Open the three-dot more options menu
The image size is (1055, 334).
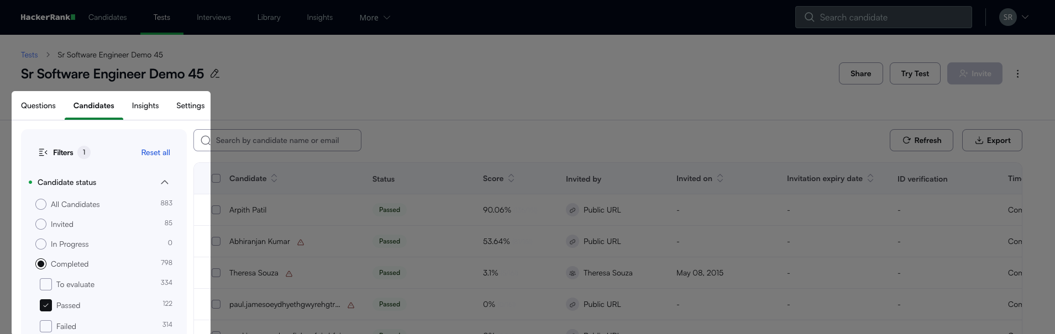[1017, 73]
